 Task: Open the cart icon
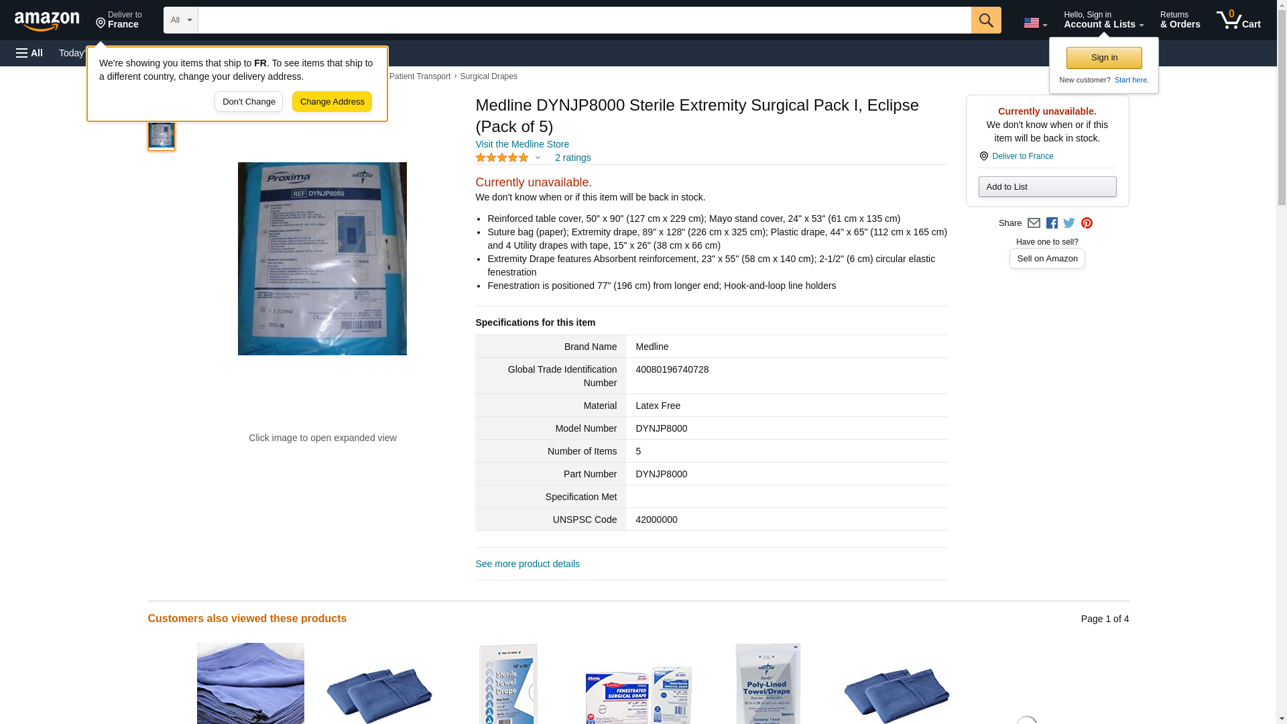tap(1238, 20)
